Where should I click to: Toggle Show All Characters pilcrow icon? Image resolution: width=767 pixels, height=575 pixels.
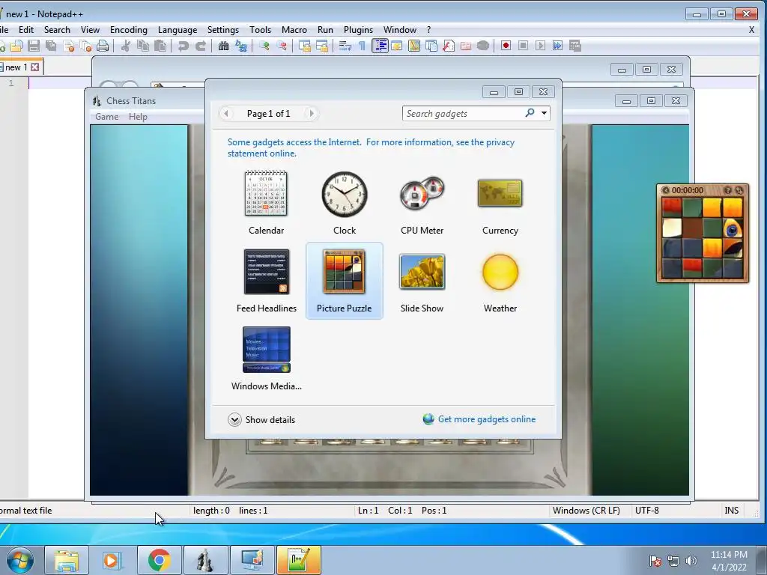(x=362, y=46)
